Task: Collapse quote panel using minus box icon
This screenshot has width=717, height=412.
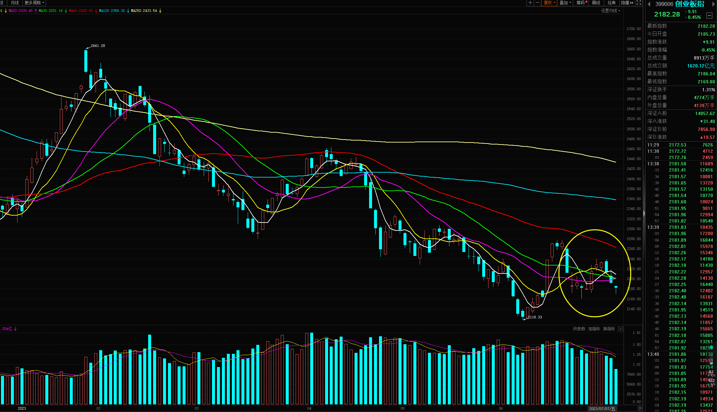Action: click(709, 16)
